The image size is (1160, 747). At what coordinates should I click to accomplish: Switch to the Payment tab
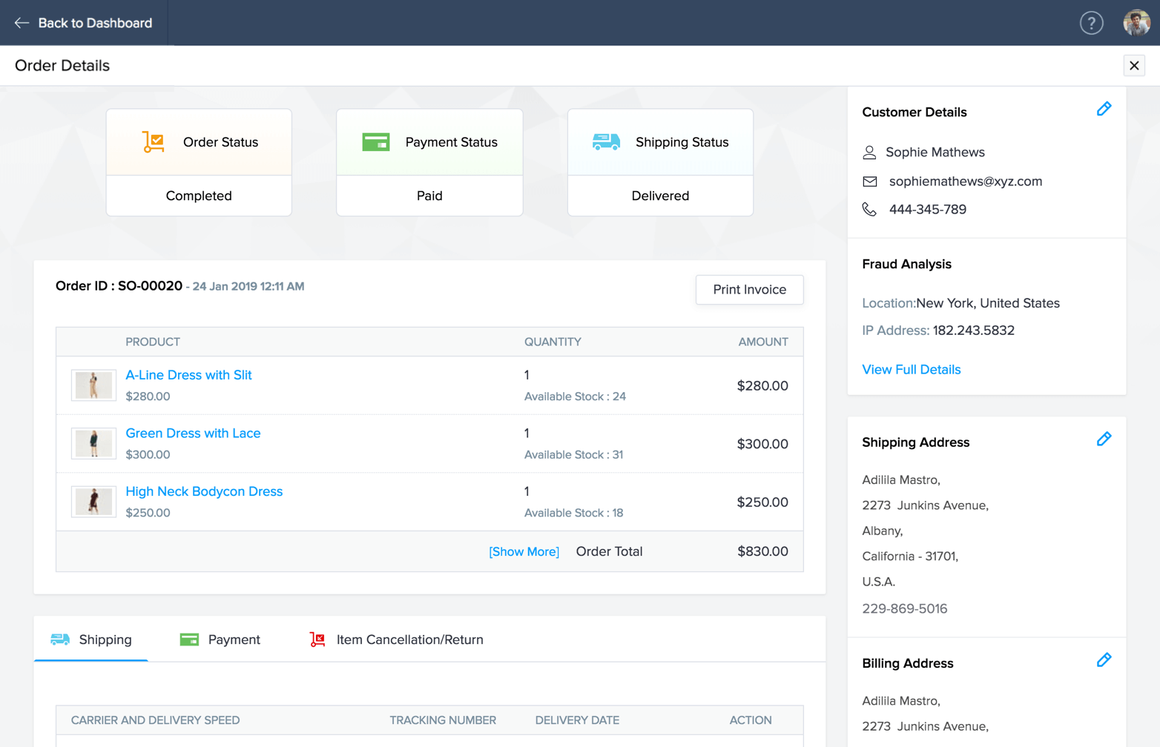click(220, 640)
